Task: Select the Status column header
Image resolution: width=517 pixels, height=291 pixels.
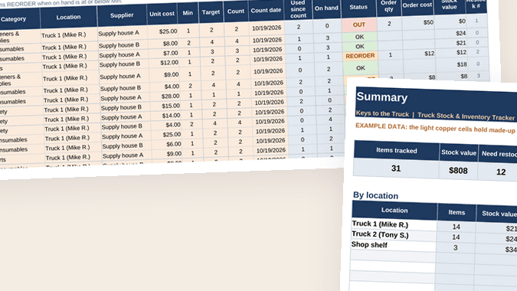Action: coord(358,7)
